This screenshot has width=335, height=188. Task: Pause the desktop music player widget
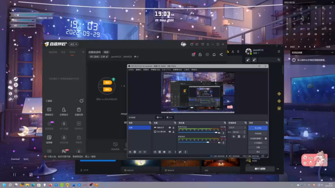click(14, 175)
